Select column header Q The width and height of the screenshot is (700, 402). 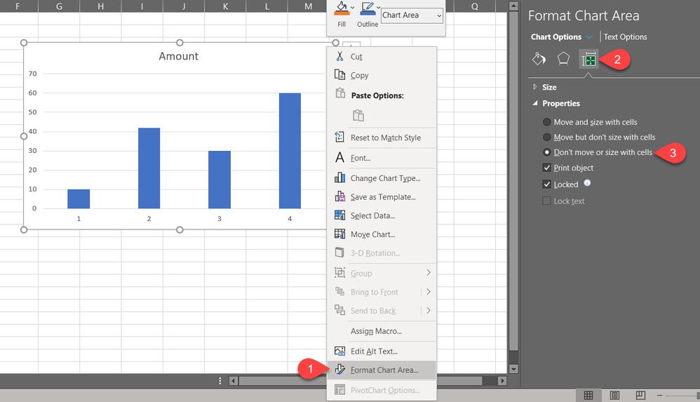point(475,6)
